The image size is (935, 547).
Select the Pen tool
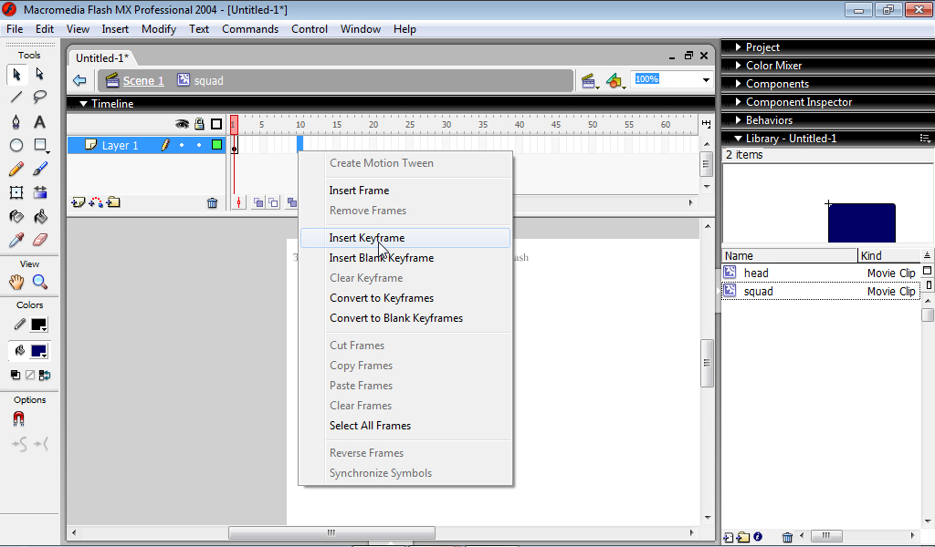click(16, 121)
